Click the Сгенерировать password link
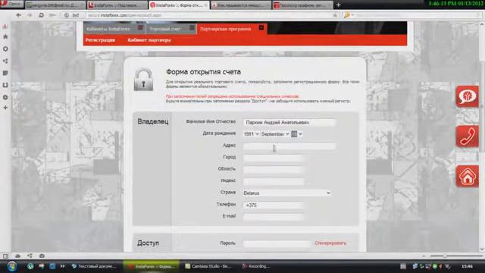Screen dimensions: 485x273 [330, 243]
